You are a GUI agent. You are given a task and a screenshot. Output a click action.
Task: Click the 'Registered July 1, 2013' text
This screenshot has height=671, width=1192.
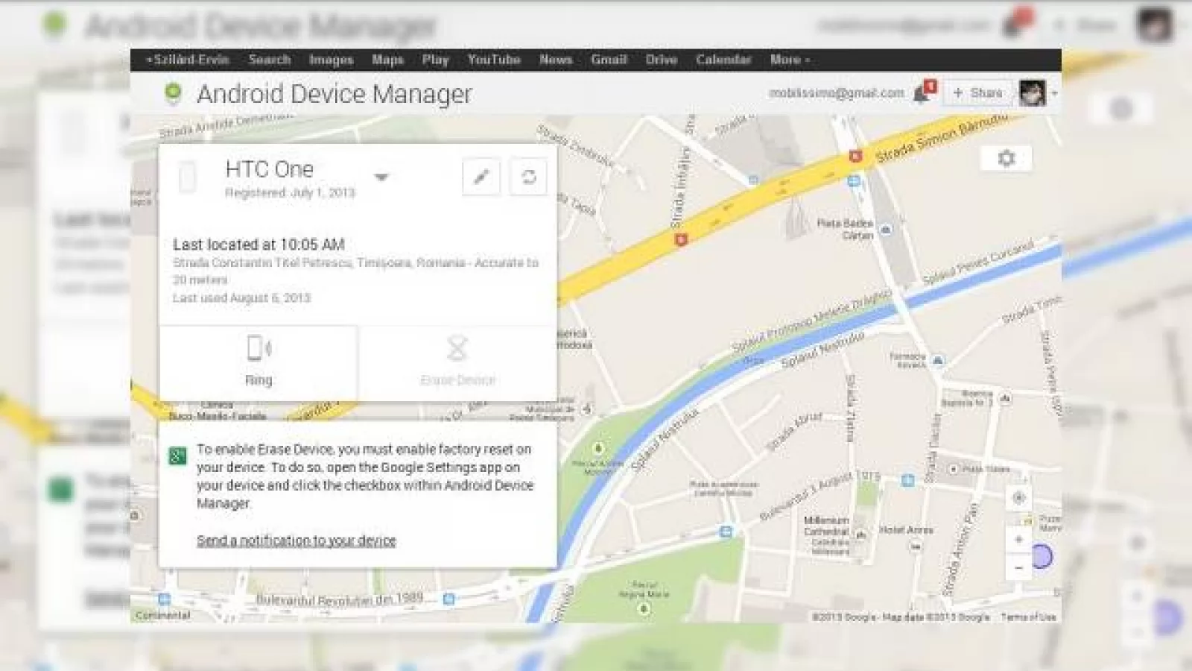pos(291,193)
